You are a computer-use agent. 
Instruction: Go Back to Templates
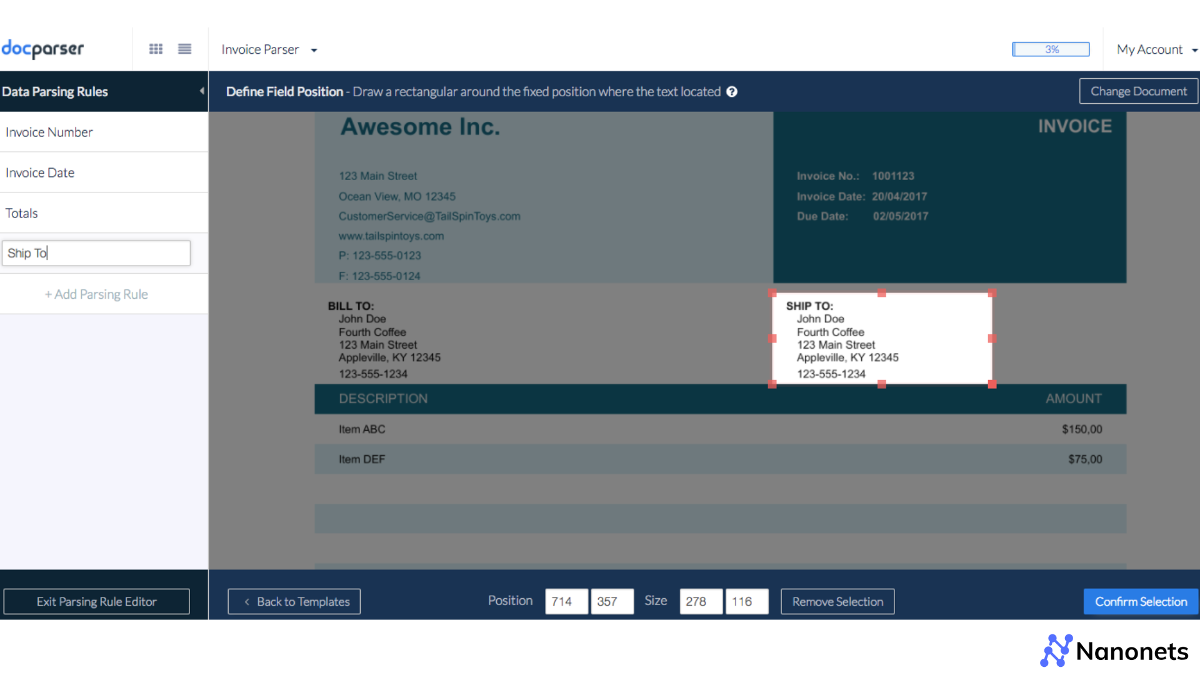point(294,601)
